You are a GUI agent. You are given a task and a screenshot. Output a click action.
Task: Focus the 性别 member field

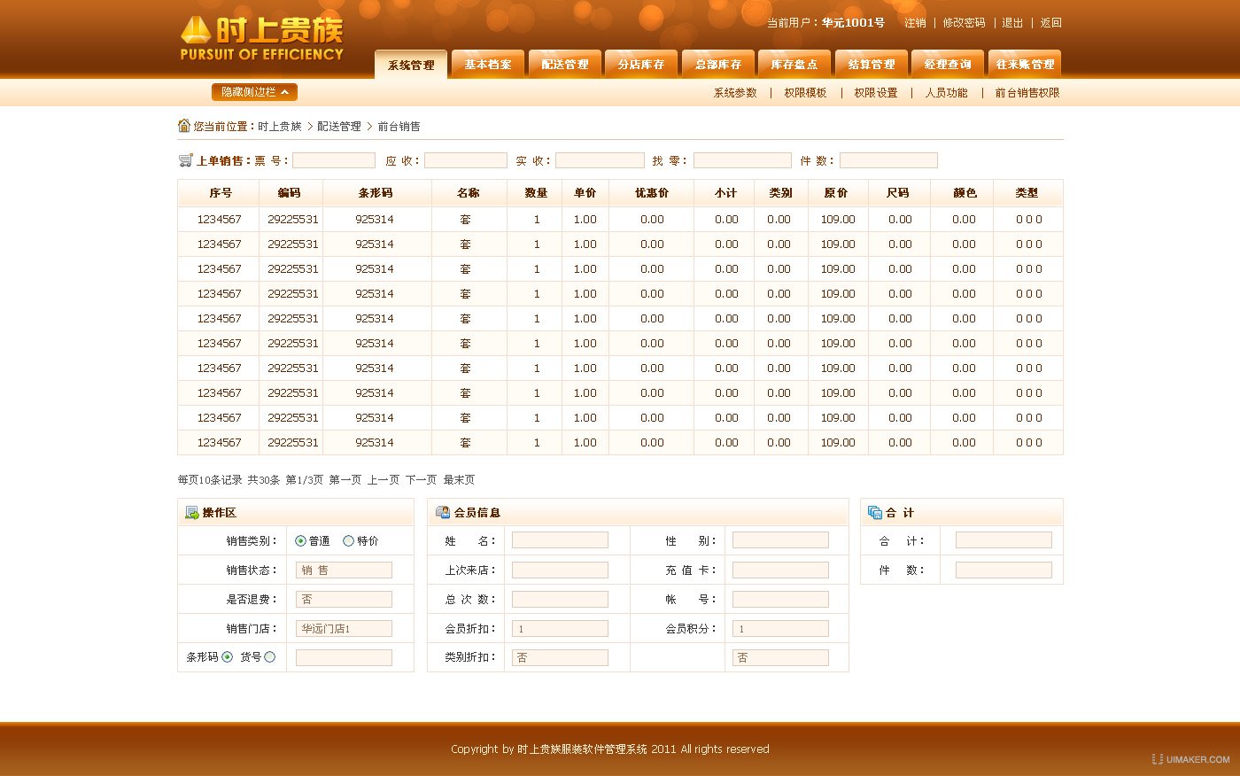click(x=780, y=540)
